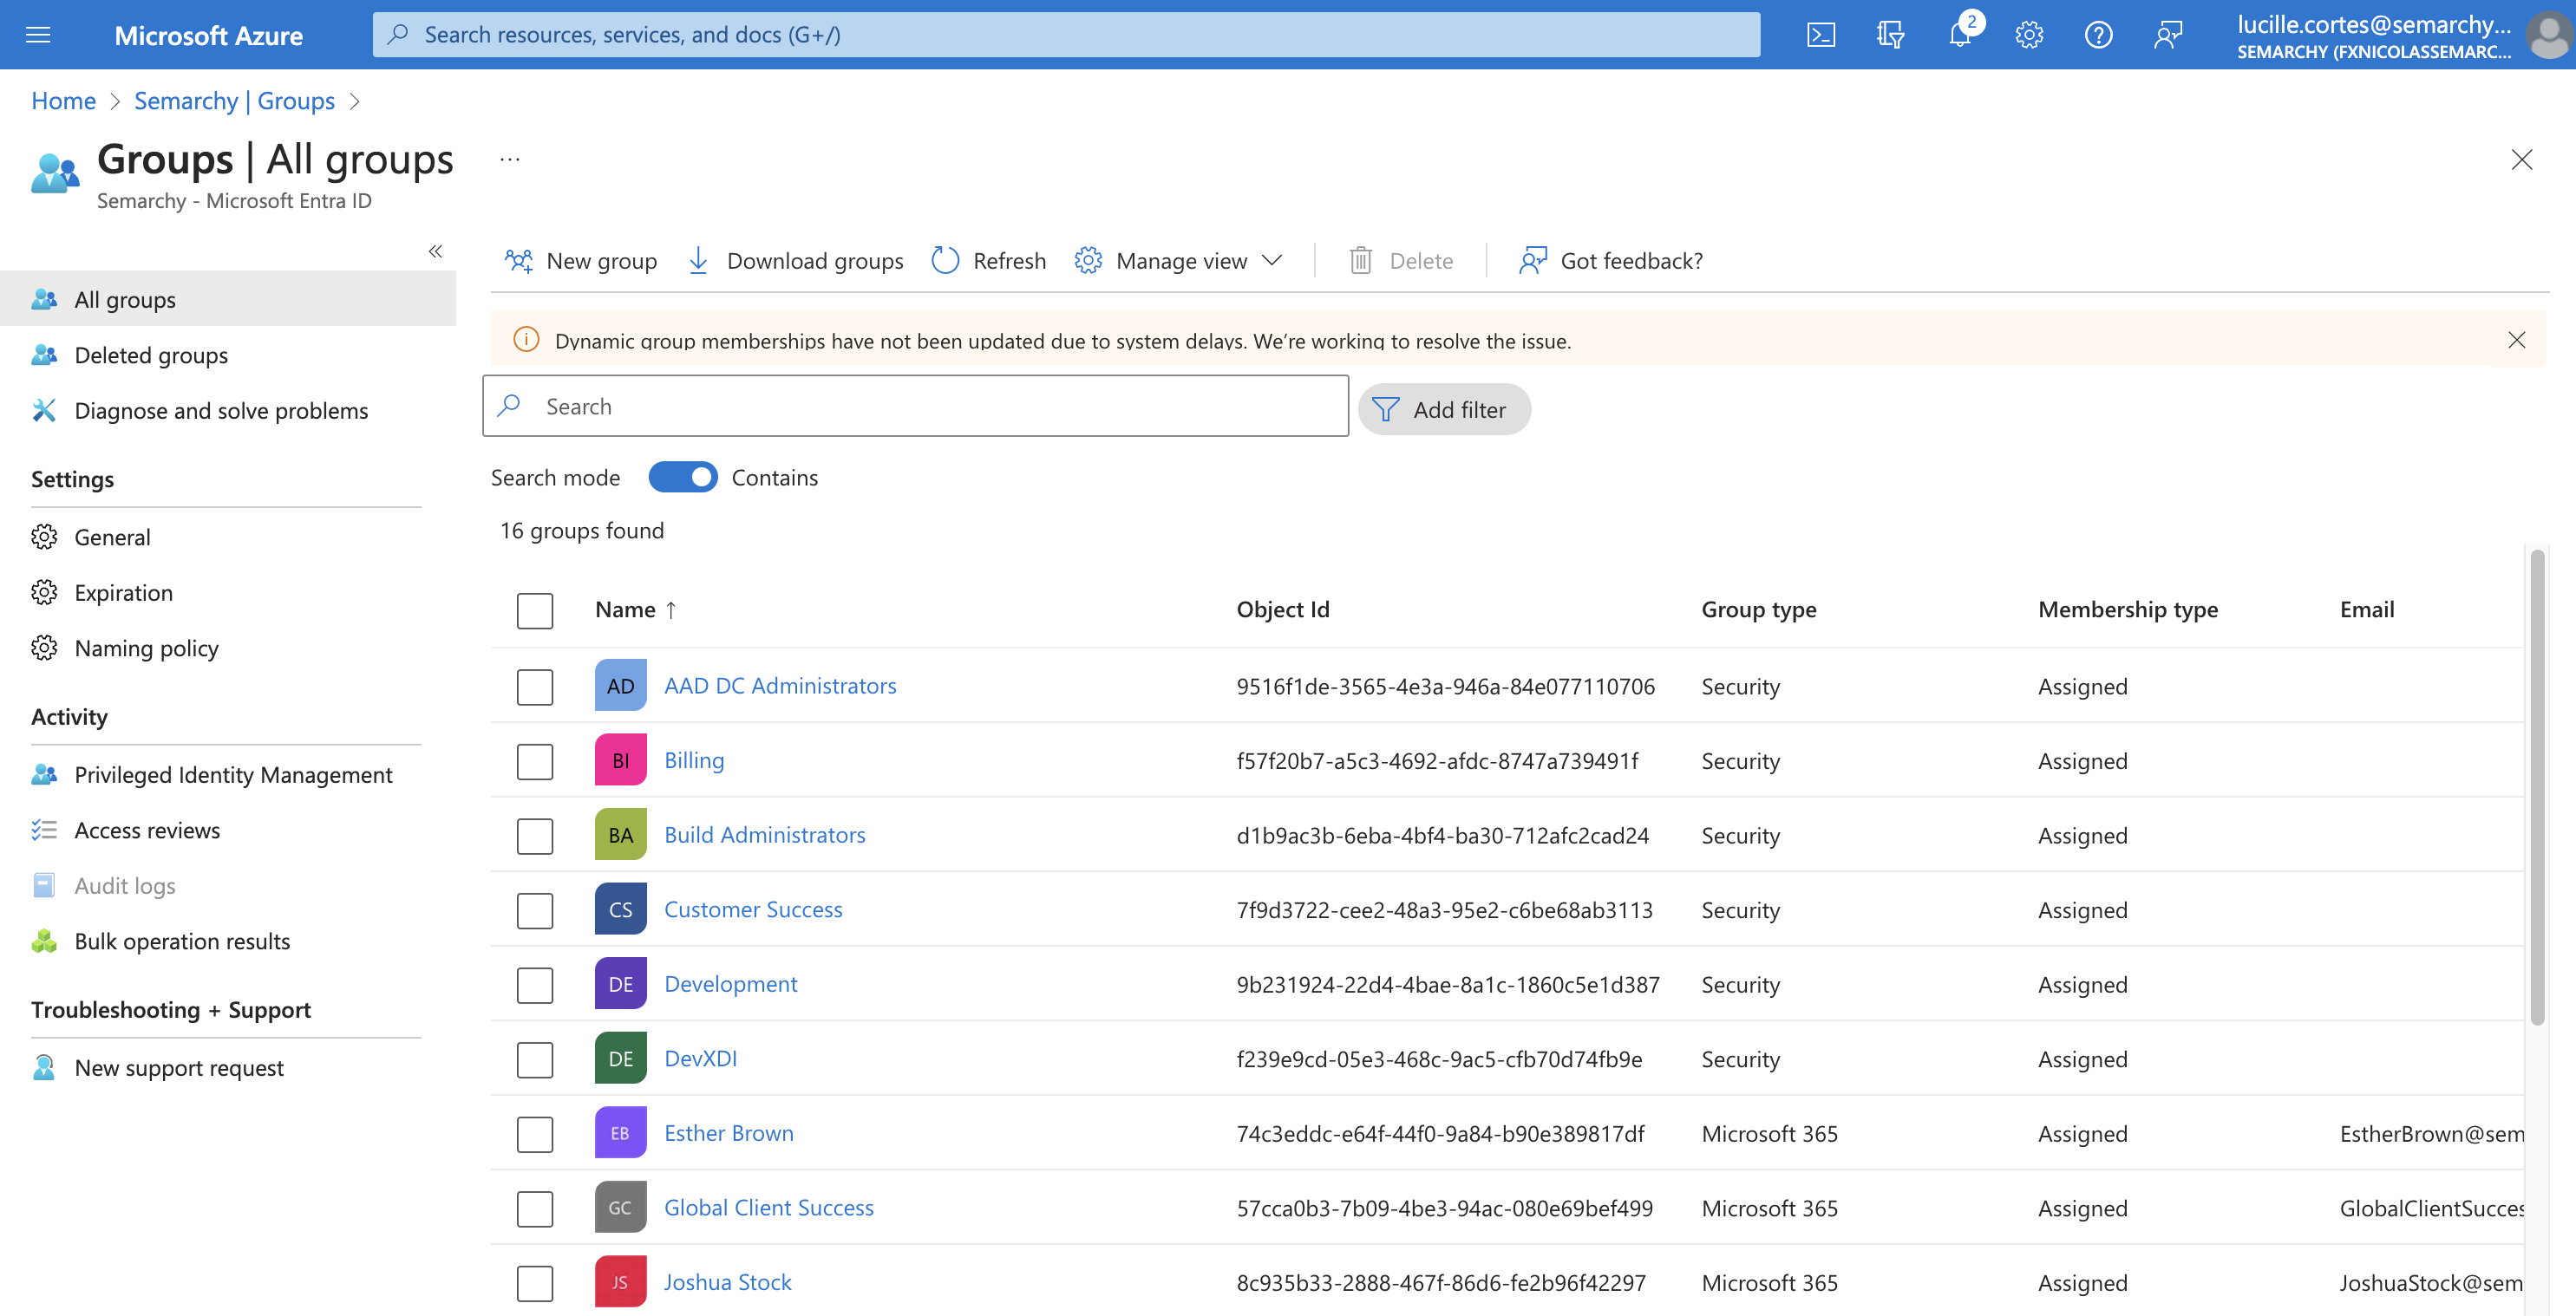
Task: Click the Add filter icon
Action: point(1385,408)
